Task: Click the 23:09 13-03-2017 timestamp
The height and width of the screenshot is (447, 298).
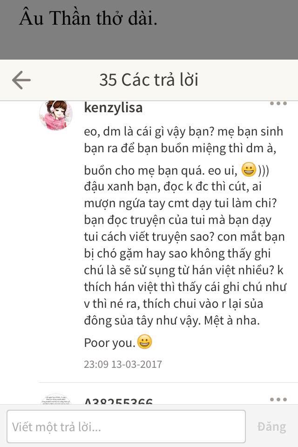Action: point(123,364)
